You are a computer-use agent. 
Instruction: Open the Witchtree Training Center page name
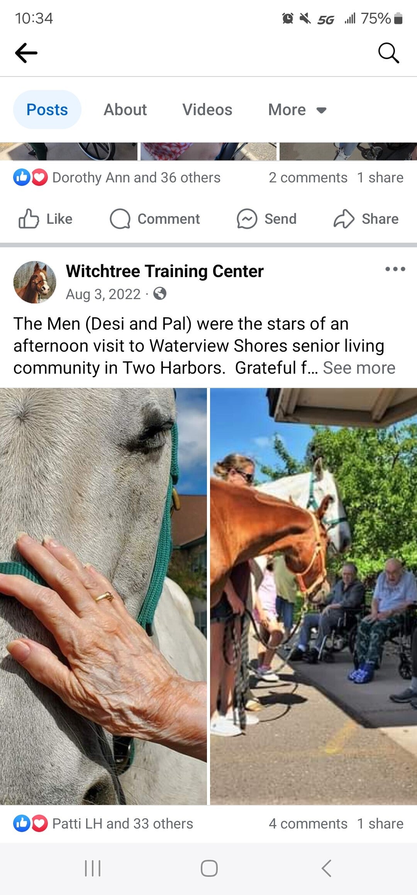(164, 271)
